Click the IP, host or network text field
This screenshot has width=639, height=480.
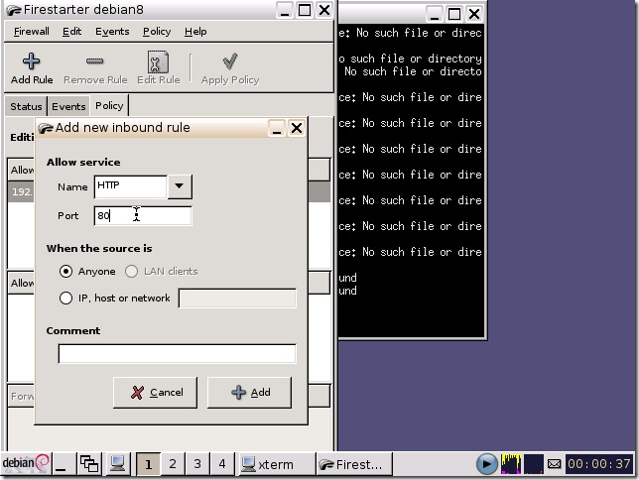pos(237,299)
